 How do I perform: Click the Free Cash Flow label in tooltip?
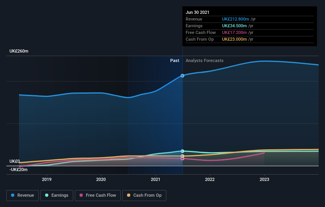(201, 32)
